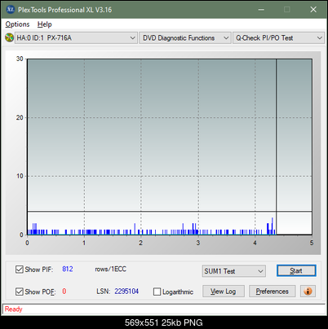This screenshot has width=328, height=329.
Task: Click the rows/1ECC label
Action: (x=110, y=269)
